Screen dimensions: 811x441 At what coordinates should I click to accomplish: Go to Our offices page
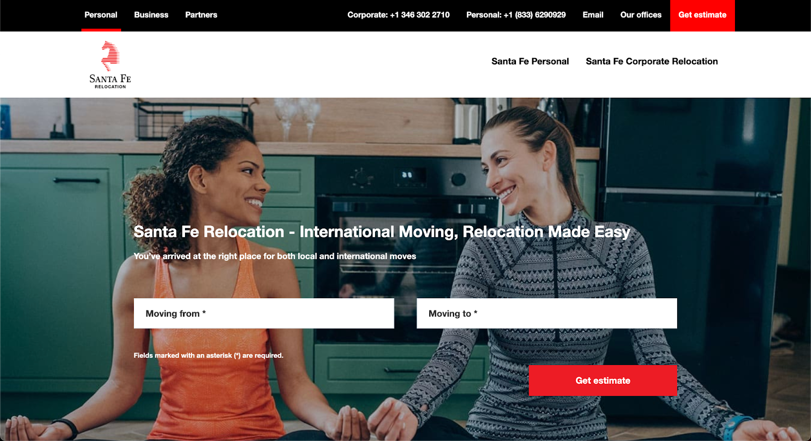point(641,15)
